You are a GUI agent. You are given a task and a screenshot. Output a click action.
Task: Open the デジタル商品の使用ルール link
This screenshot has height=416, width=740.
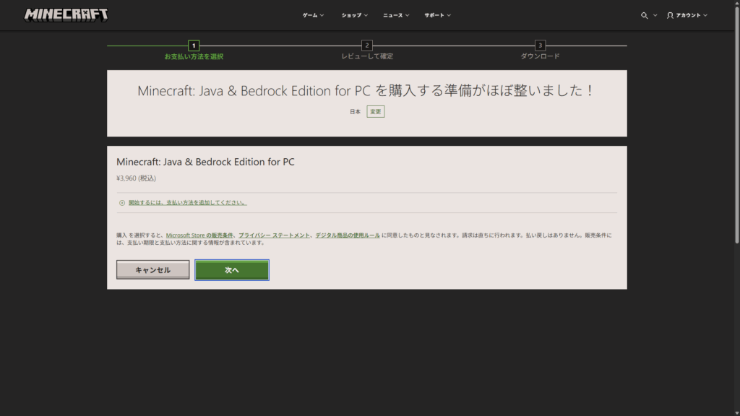[x=348, y=235]
